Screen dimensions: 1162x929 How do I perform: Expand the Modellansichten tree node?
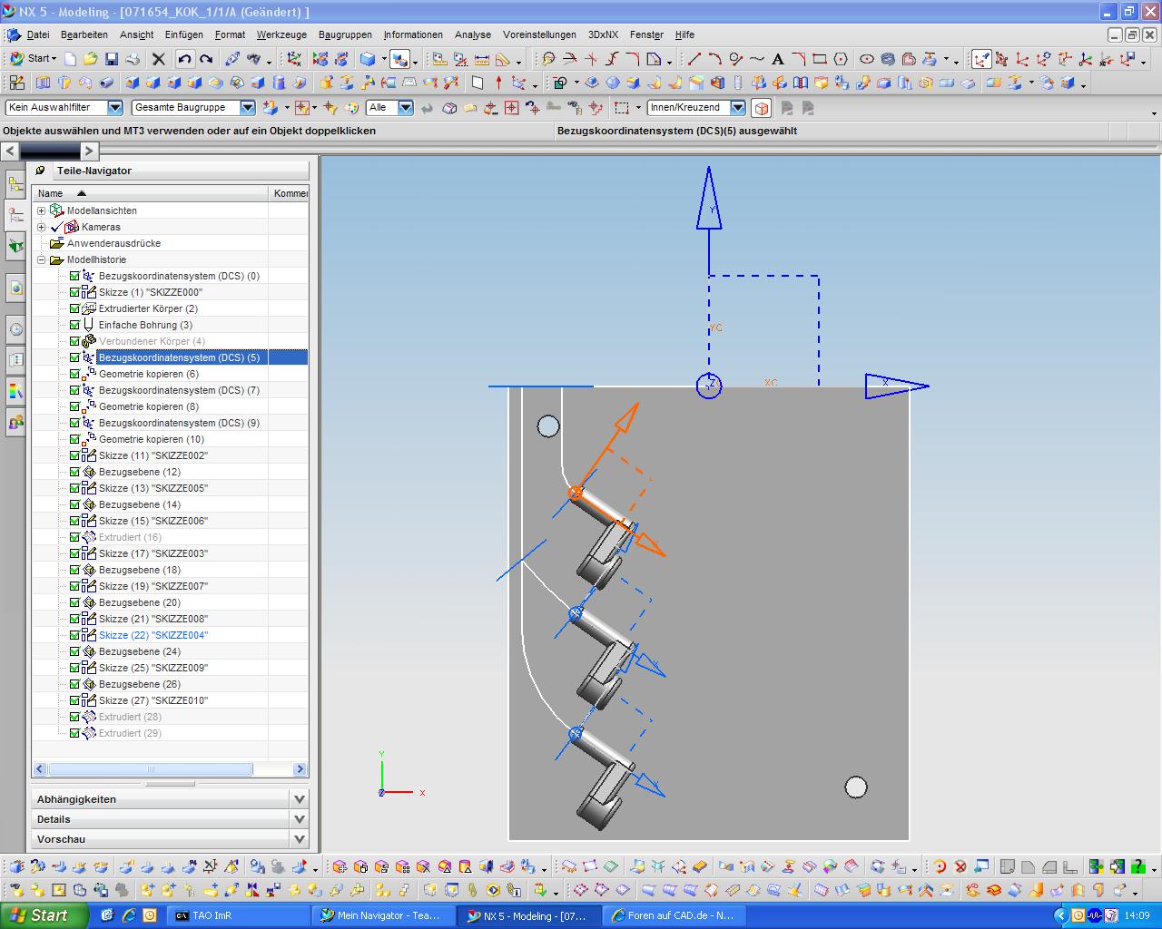(x=41, y=210)
